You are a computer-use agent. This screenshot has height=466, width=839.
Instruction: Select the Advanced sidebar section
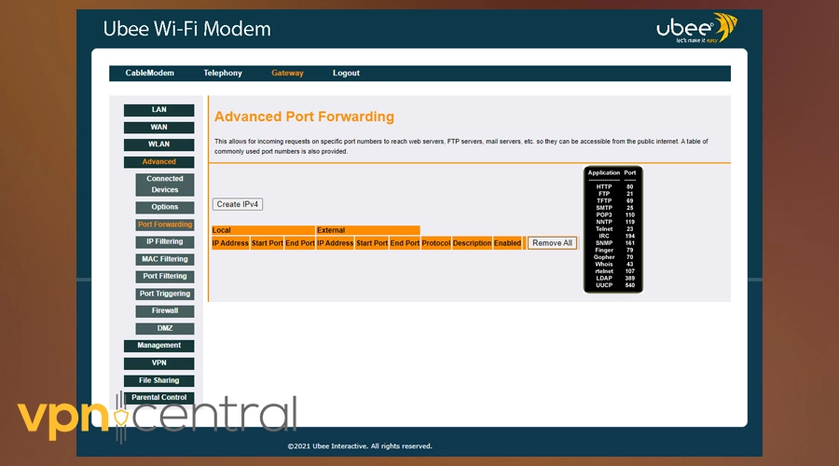[x=158, y=161]
